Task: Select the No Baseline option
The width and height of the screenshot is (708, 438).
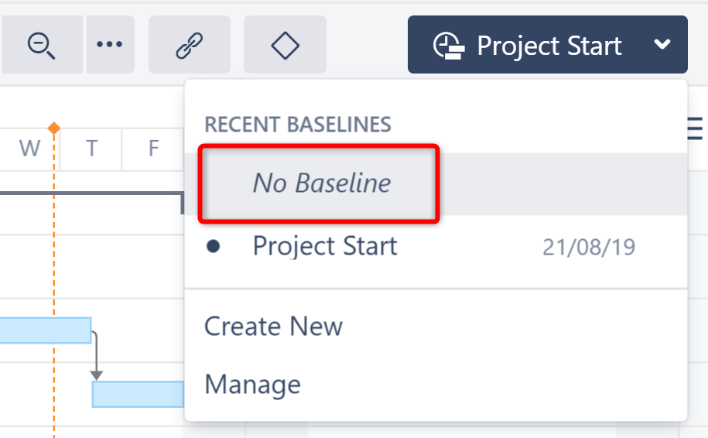Action: point(322,183)
